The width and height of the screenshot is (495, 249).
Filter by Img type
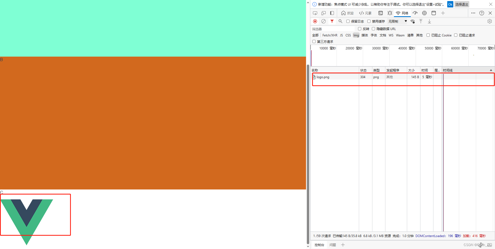tap(356, 35)
